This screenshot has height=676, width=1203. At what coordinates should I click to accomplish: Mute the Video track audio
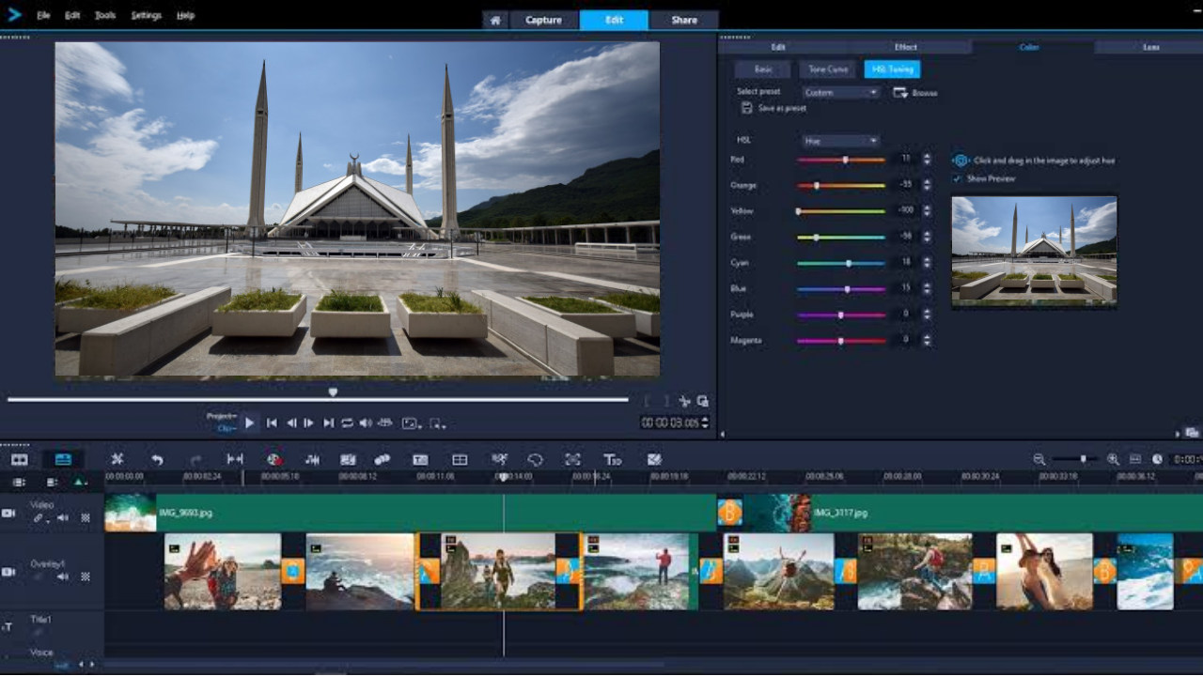pos(62,517)
